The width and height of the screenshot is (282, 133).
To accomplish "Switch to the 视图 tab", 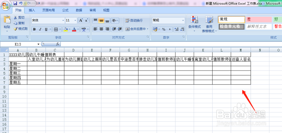I will pos(106,10).
